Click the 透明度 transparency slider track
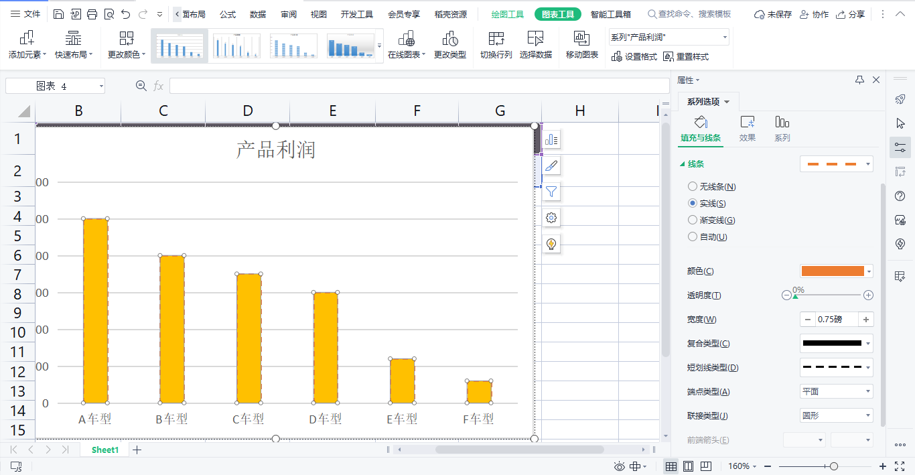Image resolution: width=915 pixels, height=475 pixels. (x=827, y=295)
